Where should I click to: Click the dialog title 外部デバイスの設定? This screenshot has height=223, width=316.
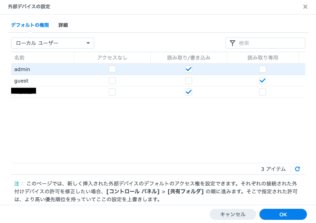tap(29, 7)
